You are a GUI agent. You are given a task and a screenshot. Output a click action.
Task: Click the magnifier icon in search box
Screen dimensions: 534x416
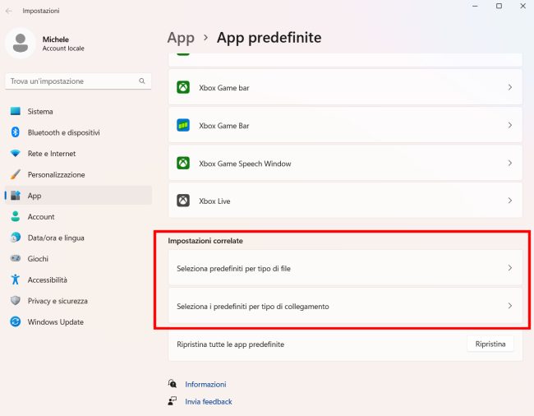pyautogui.click(x=142, y=81)
